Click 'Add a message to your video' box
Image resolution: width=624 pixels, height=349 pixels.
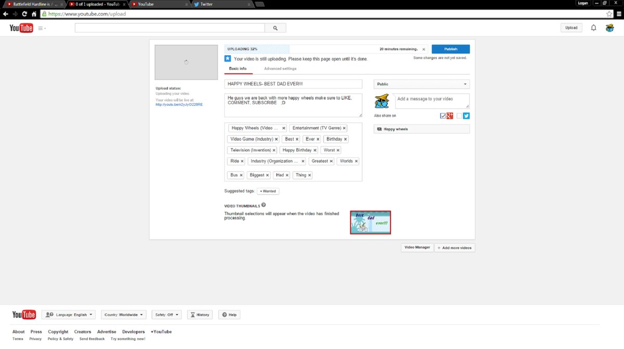point(432,101)
